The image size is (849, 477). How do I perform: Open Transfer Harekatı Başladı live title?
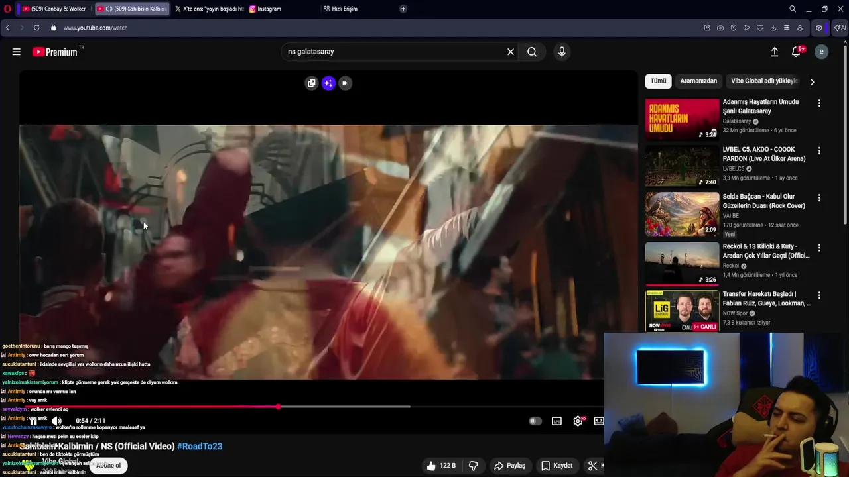tap(767, 299)
